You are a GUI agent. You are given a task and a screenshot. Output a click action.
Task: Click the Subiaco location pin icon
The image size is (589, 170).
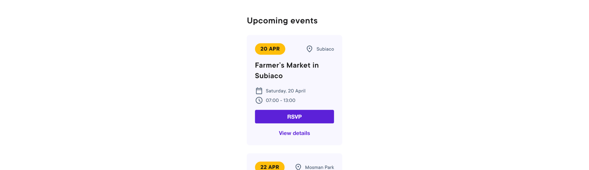click(x=309, y=49)
